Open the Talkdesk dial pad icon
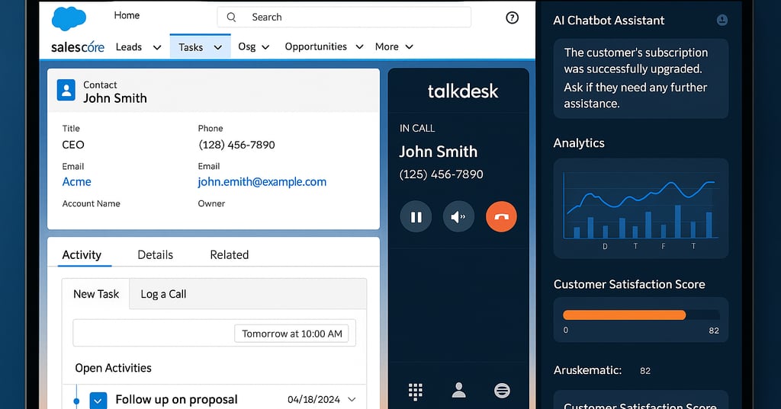 416,391
